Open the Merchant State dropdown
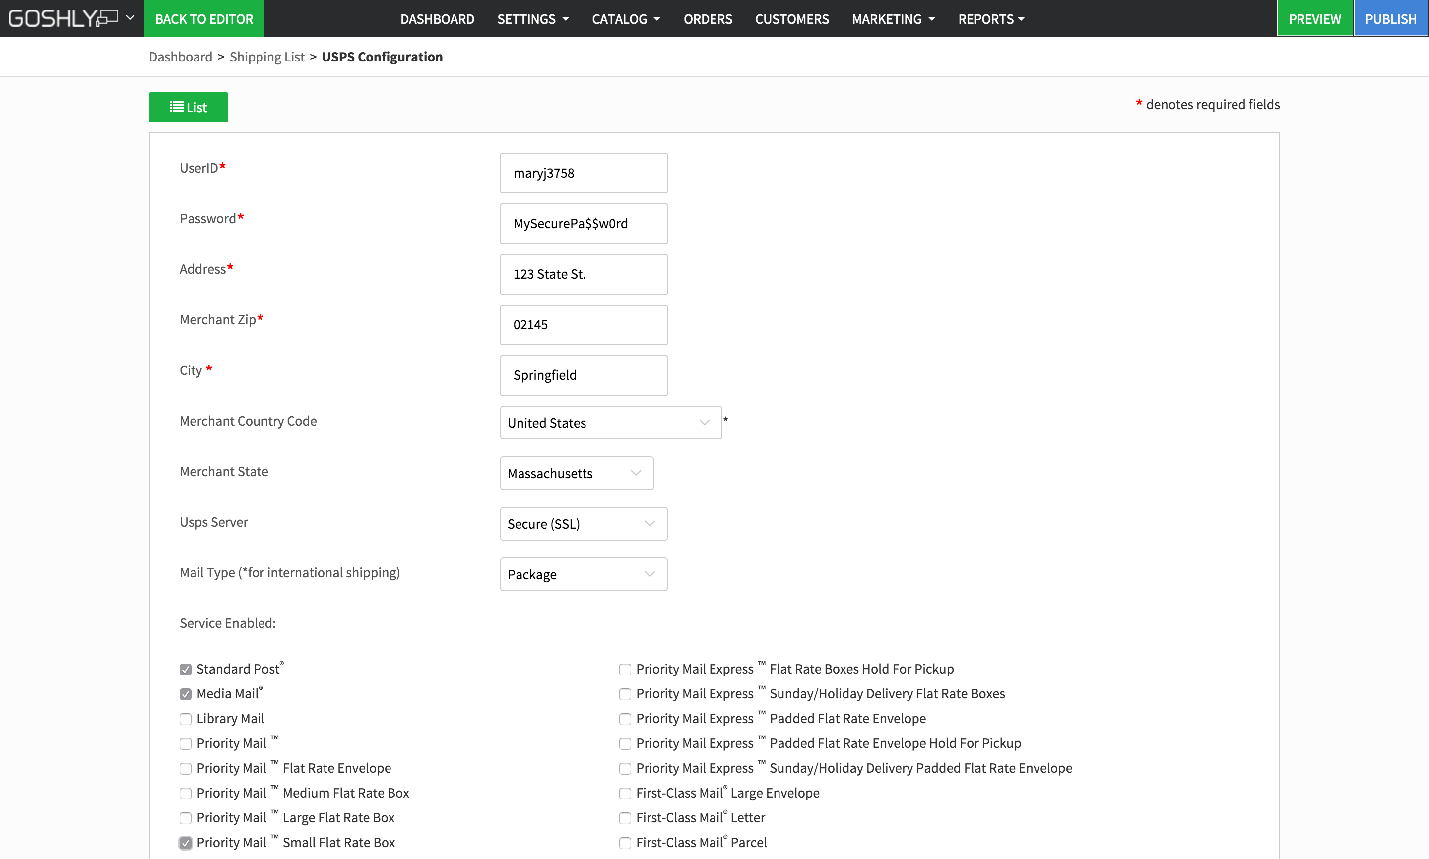This screenshot has height=859, width=1429. tap(577, 473)
